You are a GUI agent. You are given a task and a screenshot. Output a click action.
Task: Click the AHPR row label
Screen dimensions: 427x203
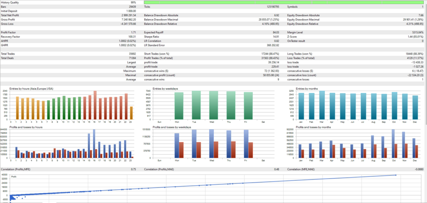click(4, 41)
